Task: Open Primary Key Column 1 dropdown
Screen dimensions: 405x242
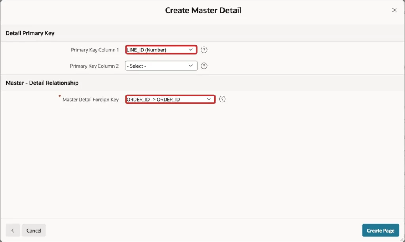Action: (161, 50)
